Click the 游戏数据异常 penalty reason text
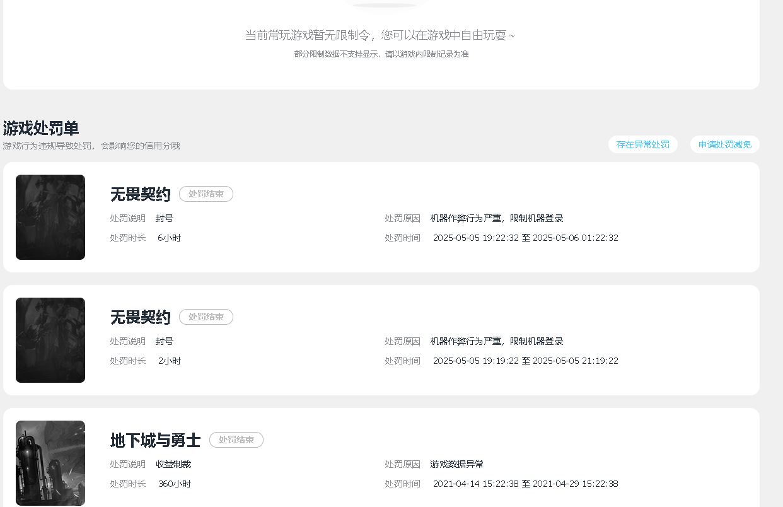The width and height of the screenshot is (783, 507). coord(457,465)
